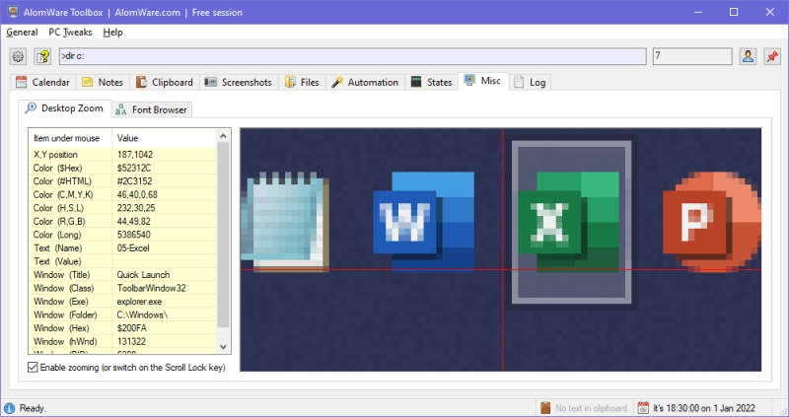Click the vertical scrollbar thumb of value list
The image size is (789, 417).
point(224,236)
